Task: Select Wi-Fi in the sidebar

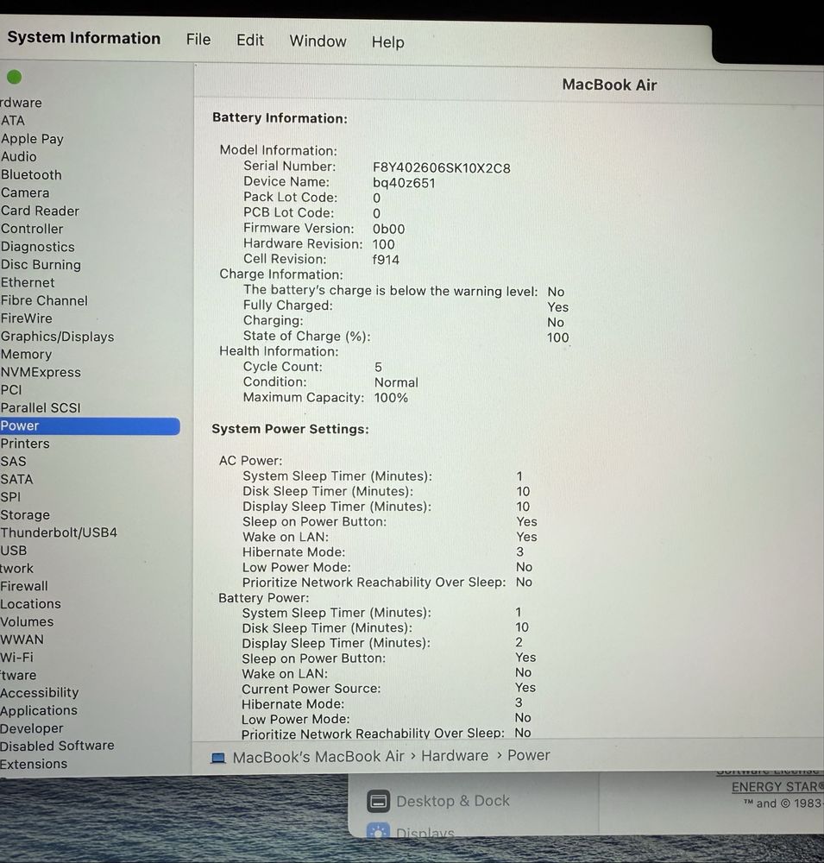Action: (16, 657)
